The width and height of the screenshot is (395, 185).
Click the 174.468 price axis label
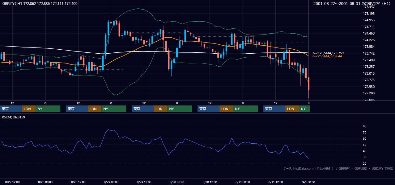coord(369,33)
